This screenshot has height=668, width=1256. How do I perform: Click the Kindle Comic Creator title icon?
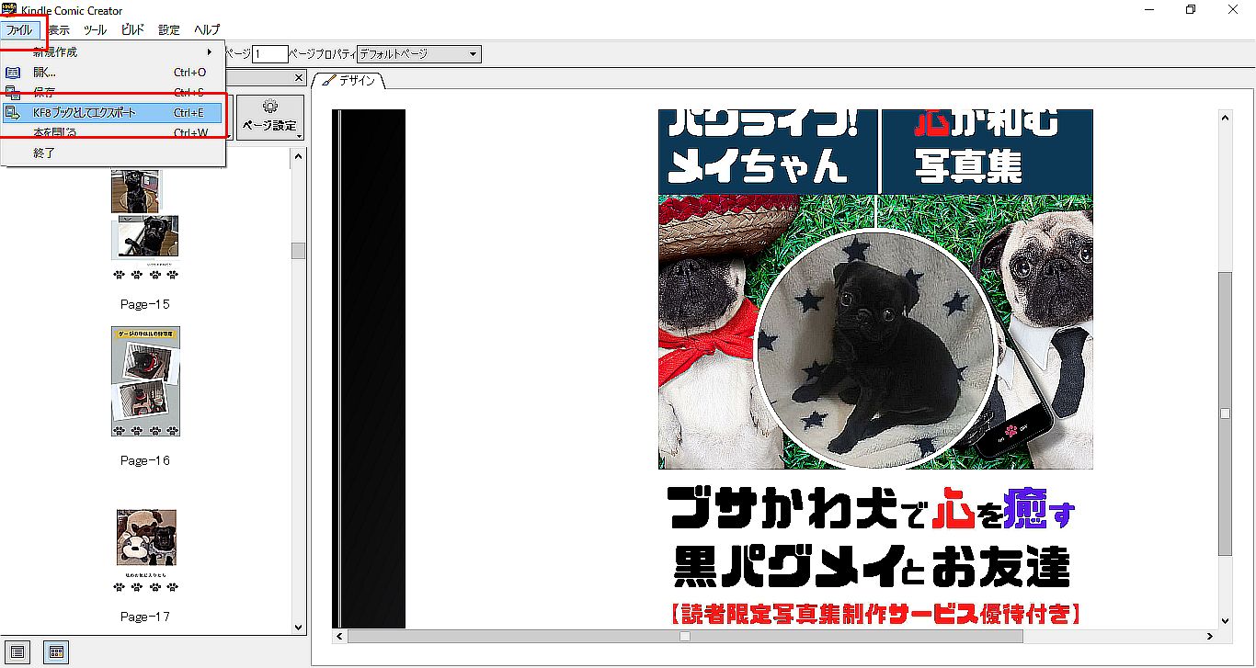pyautogui.click(x=10, y=9)
